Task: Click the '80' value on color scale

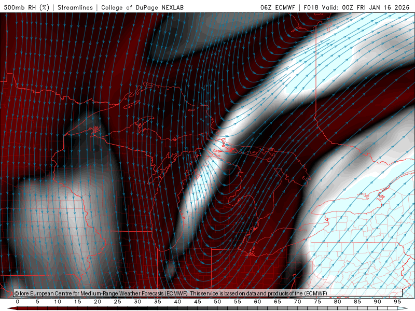Action: coord(337,302)
